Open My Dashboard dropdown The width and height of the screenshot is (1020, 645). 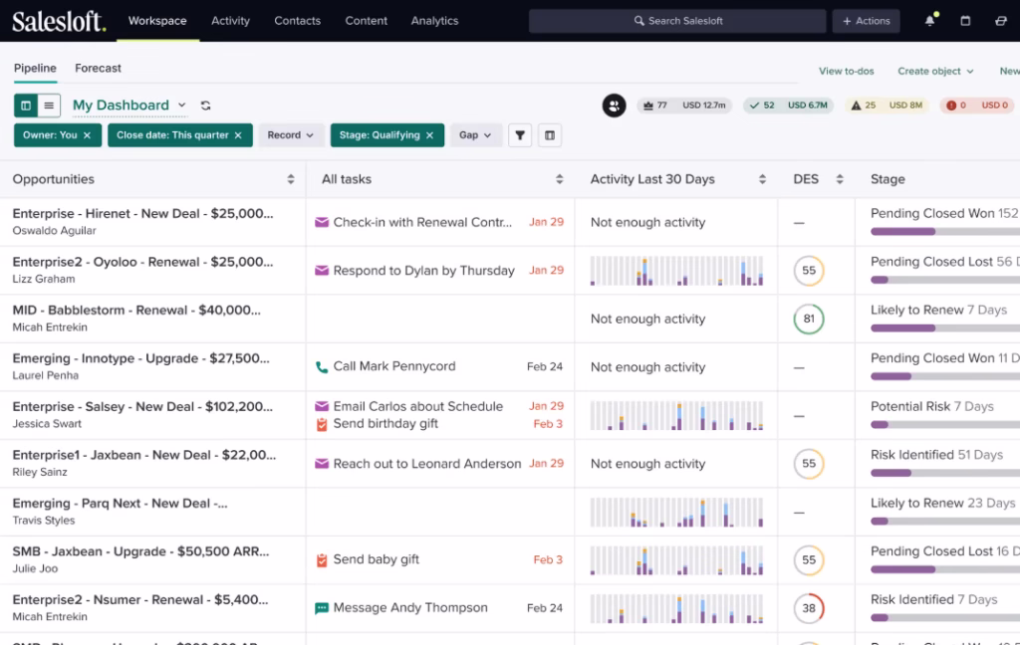click(x=128, y=106)
